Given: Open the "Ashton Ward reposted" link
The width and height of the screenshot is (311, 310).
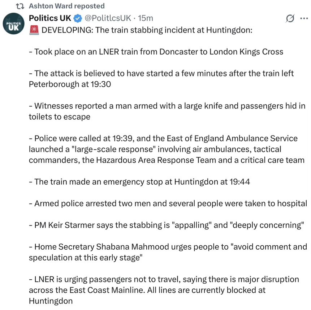Looking at the screenshot, I should (x=66, y=6).
